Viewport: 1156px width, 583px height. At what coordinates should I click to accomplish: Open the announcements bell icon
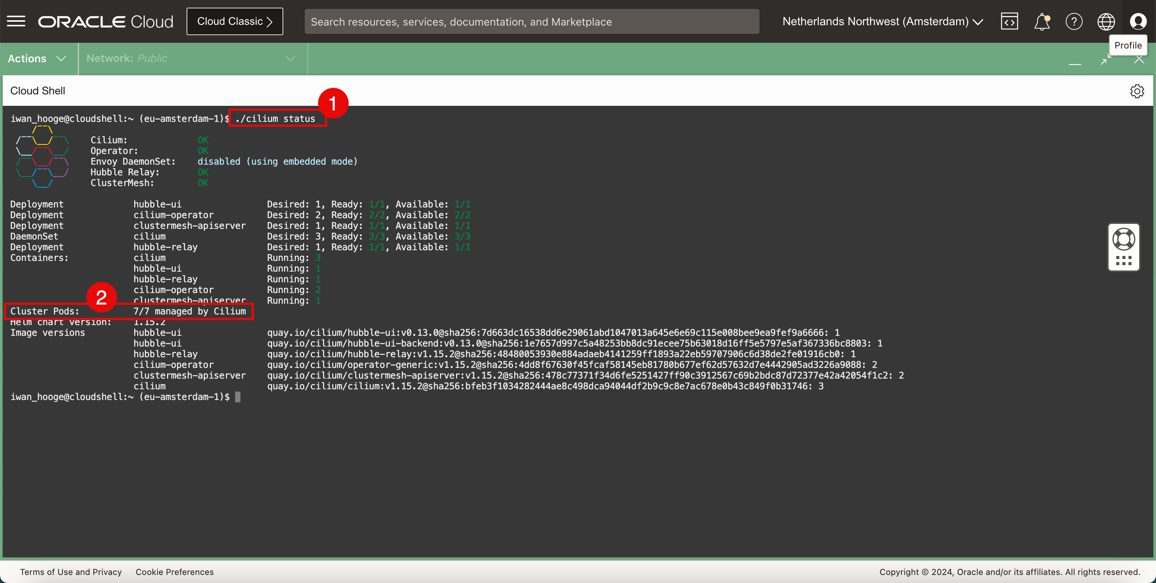(1042, 21)
